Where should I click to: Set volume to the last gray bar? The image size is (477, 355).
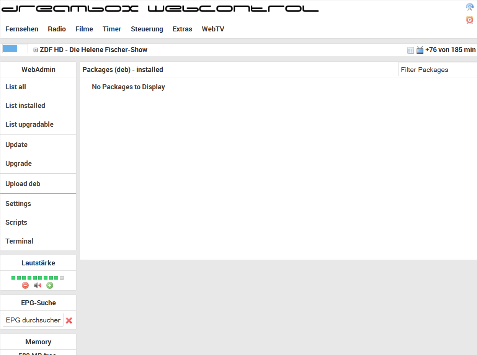[x=62, y=278]
